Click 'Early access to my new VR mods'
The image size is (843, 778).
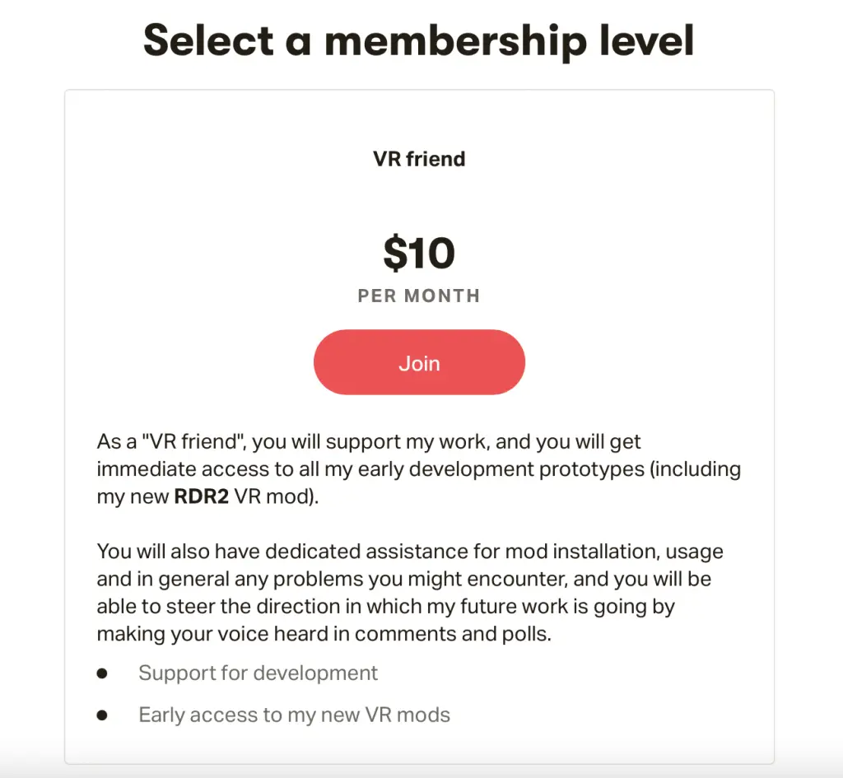(x=294, y=715)
